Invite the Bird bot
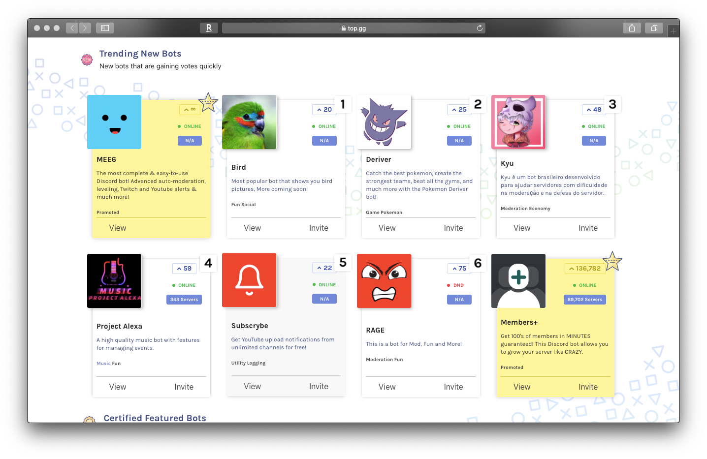This screenshot has height=459, width=707. 319,228
